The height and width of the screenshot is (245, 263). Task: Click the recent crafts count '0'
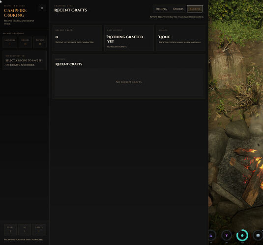click(x=57, y=37)
